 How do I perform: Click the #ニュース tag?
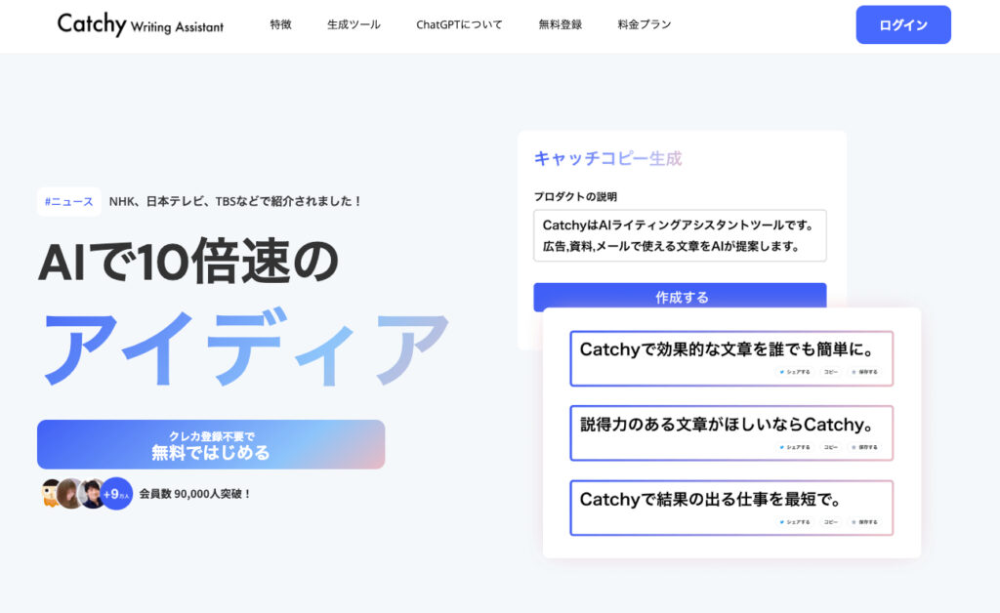[69, 201]
